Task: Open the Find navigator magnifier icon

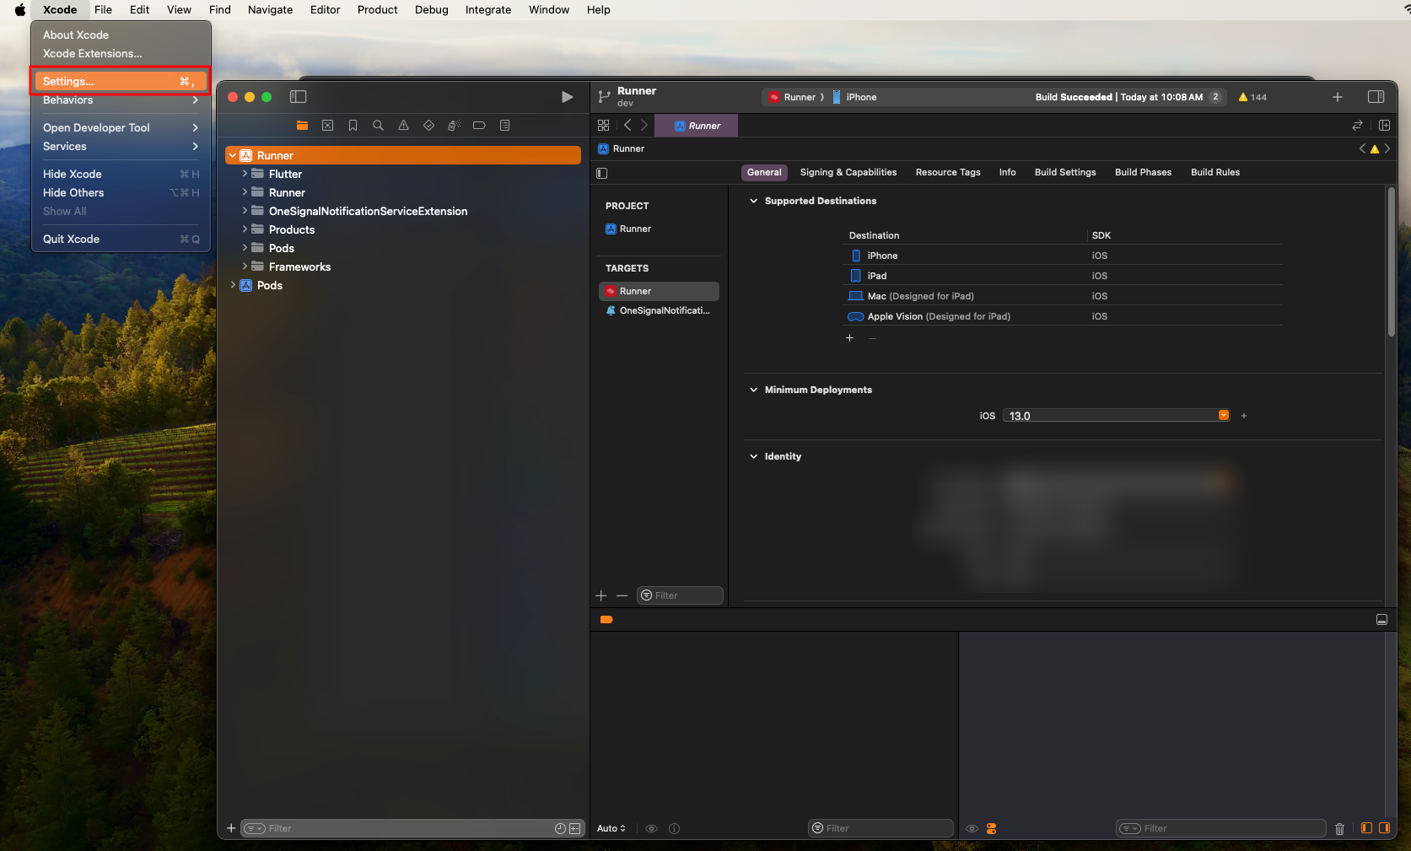Action: tap(378, 125)
